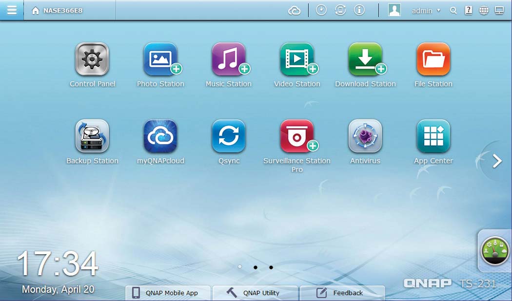Open external devices icon in top bar

click(340, 10)
